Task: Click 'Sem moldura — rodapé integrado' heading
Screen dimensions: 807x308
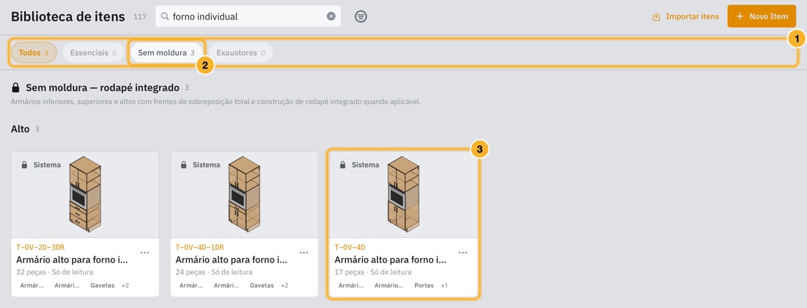Action: tap(103, 87)
